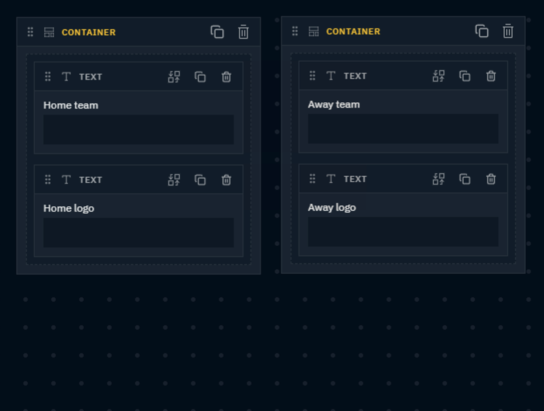Grab drag handle of the left Container
Screen dimensions: 544x411
[x=30, y=32]
